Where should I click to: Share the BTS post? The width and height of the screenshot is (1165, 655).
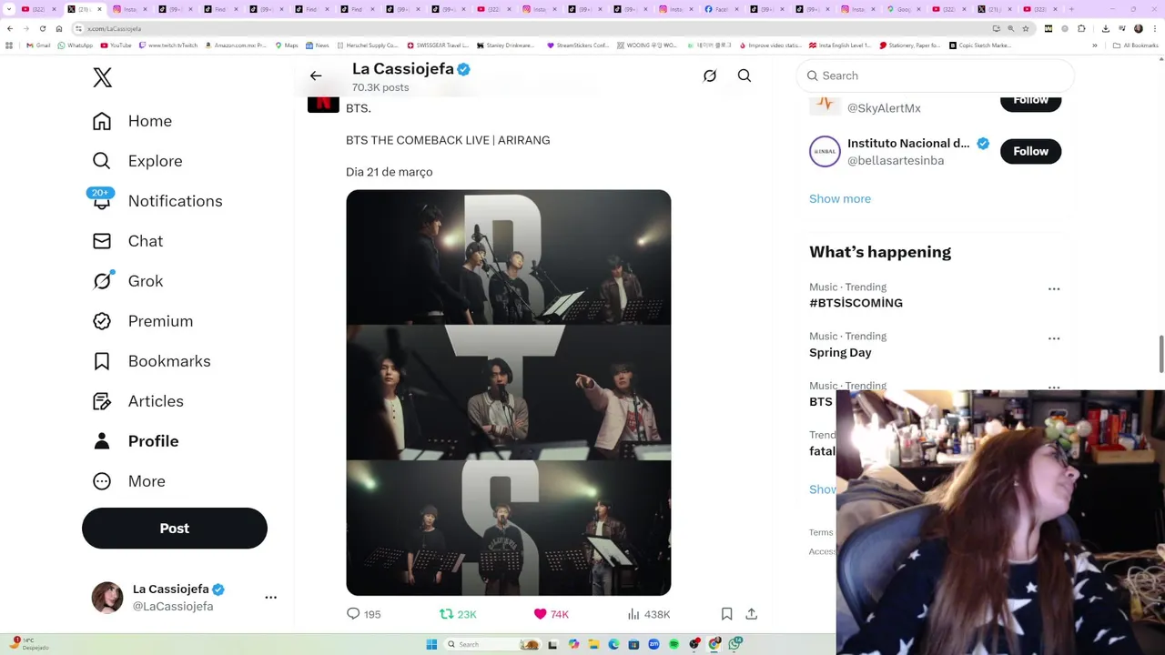click(752, 614)
